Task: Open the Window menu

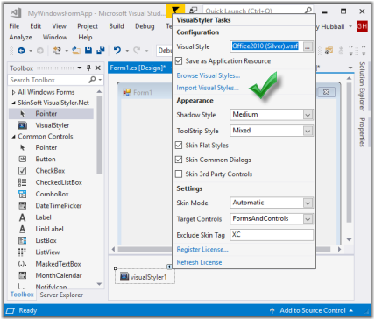Action: pos(55,38)
